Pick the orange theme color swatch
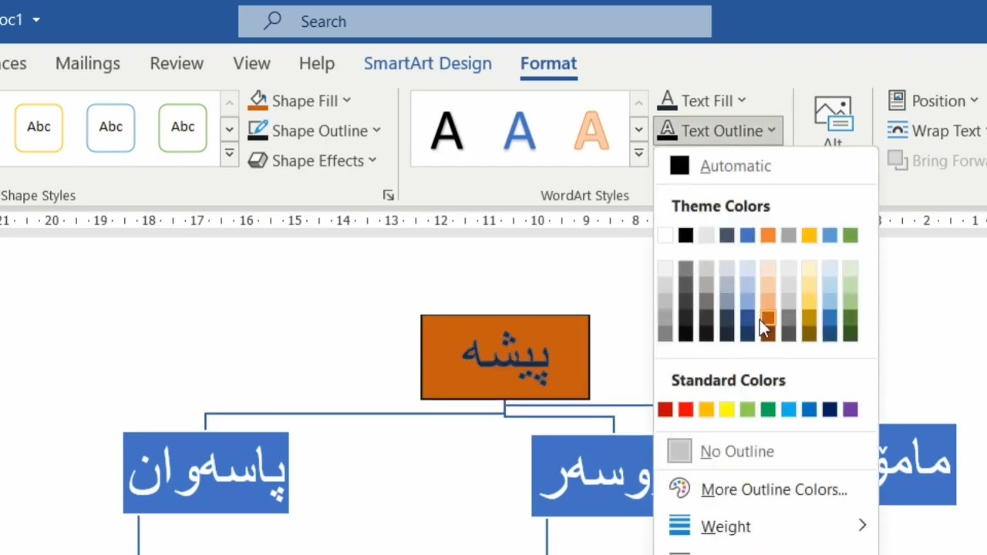This screenshot has width=987, height=555. (768, 235)
